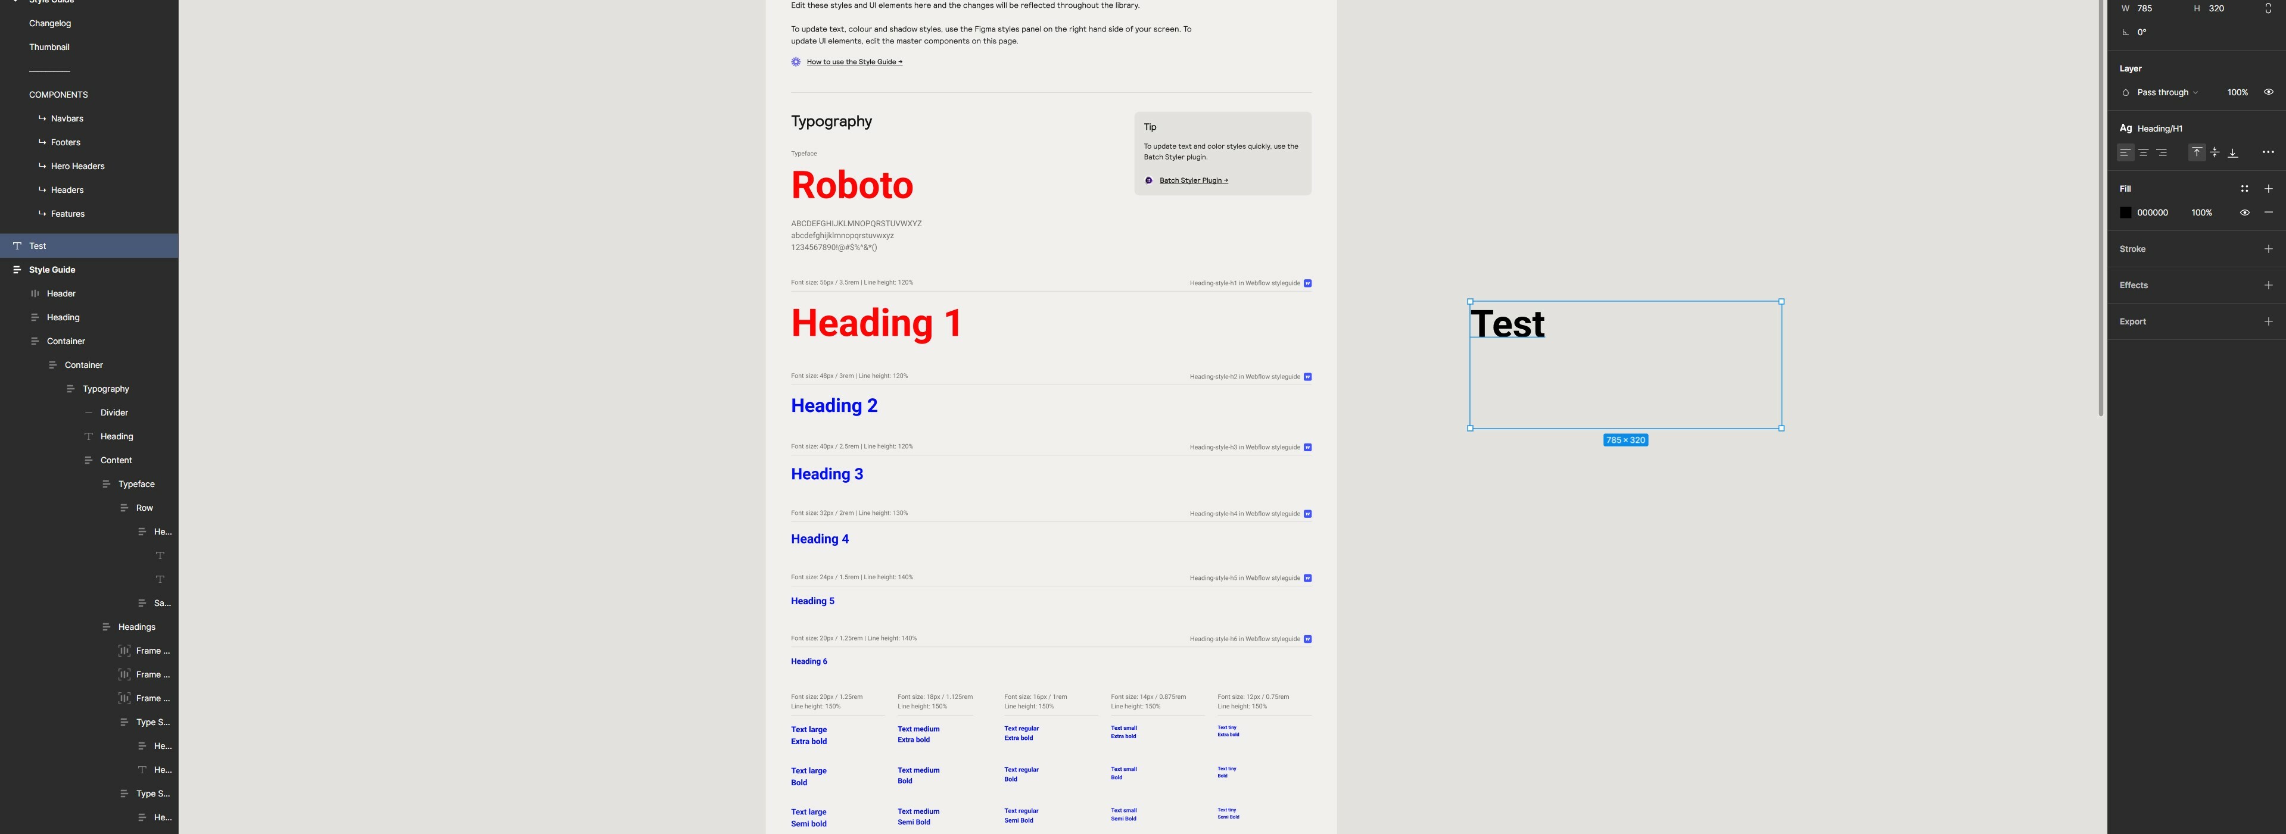The height and width of the screenshot is (834, 2286).
Task: Select the Typeface layer
Action: click(89, 485)
